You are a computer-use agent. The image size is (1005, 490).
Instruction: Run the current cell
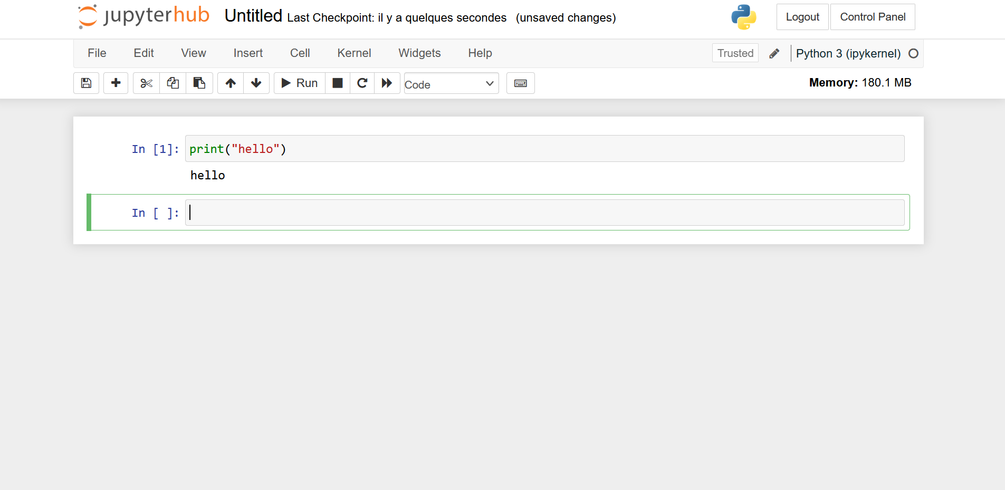(300, 83)
